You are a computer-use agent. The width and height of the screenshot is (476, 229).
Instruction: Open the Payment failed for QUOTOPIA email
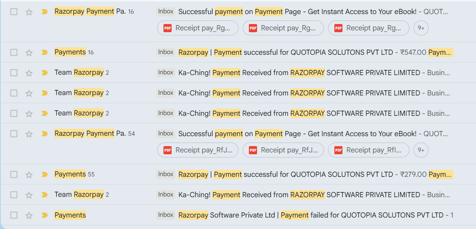point(314,215)
